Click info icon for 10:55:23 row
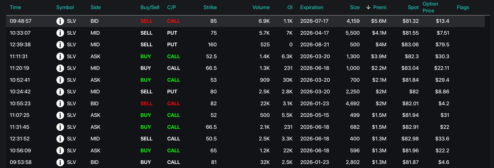The image size is (494, 168). [x=60, y=103]
